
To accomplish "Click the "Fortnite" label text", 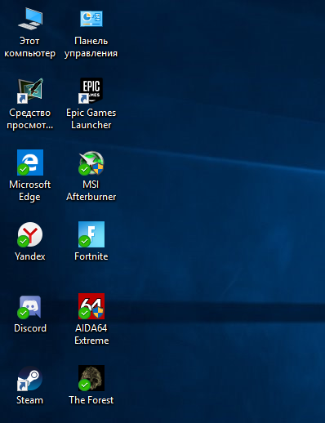I will pyautogui.click(x=91, y=256).
